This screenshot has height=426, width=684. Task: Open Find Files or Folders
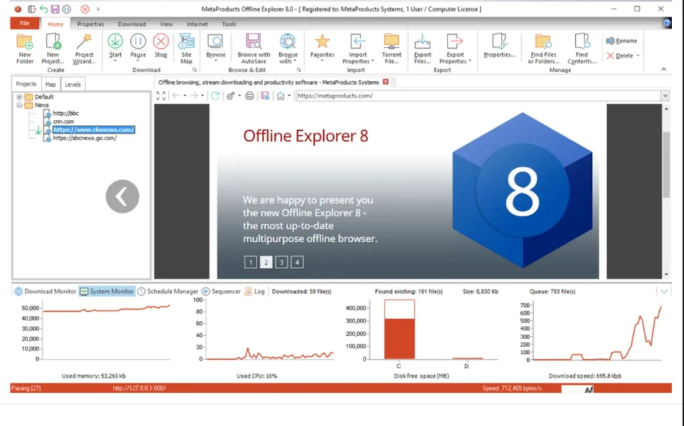pyautogui.click(x=544, y=47)
